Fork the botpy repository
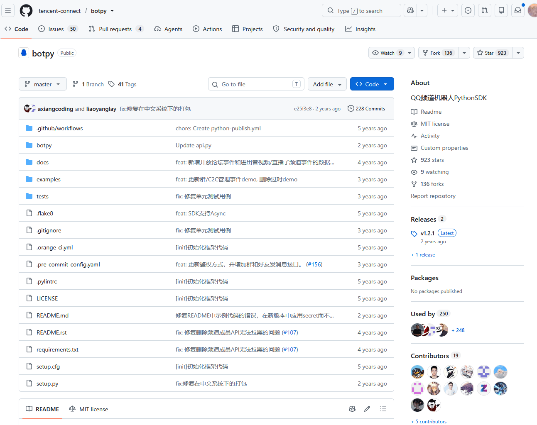The width and height of the screenshot is (537, 425). tap(438, 53)
